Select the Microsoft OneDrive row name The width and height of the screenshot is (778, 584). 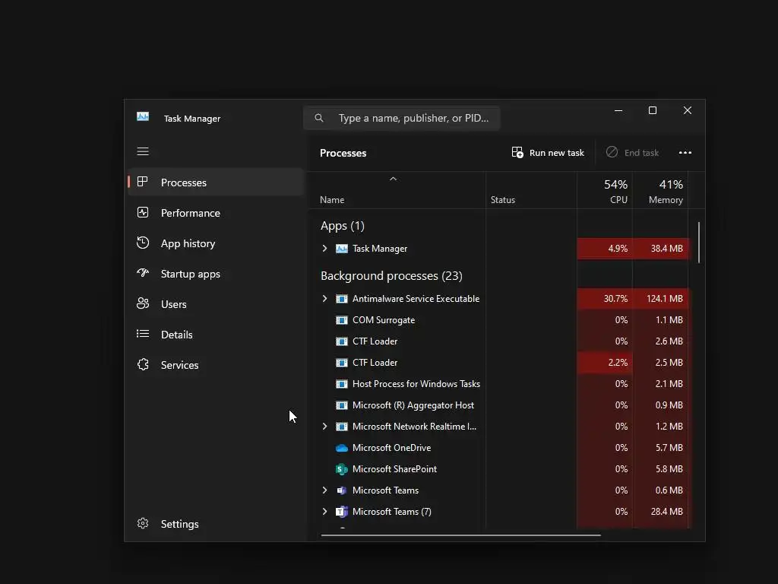391,448
